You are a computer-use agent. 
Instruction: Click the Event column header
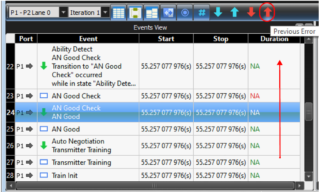[88, 39]
